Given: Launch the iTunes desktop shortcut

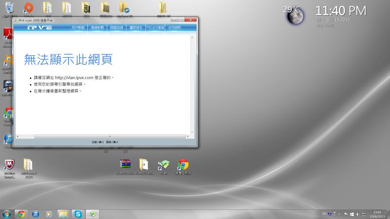Looking at the screenshot, I should [x=8, y=141].
